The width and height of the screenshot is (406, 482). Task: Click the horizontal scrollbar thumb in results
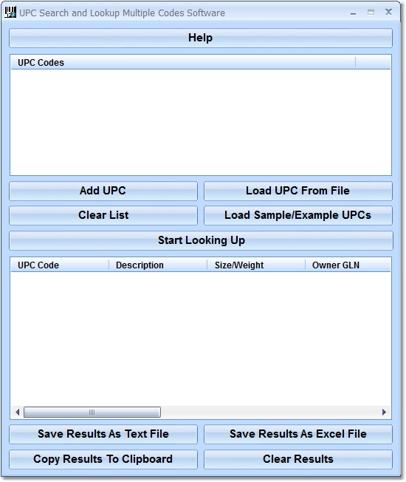(92, 413)
